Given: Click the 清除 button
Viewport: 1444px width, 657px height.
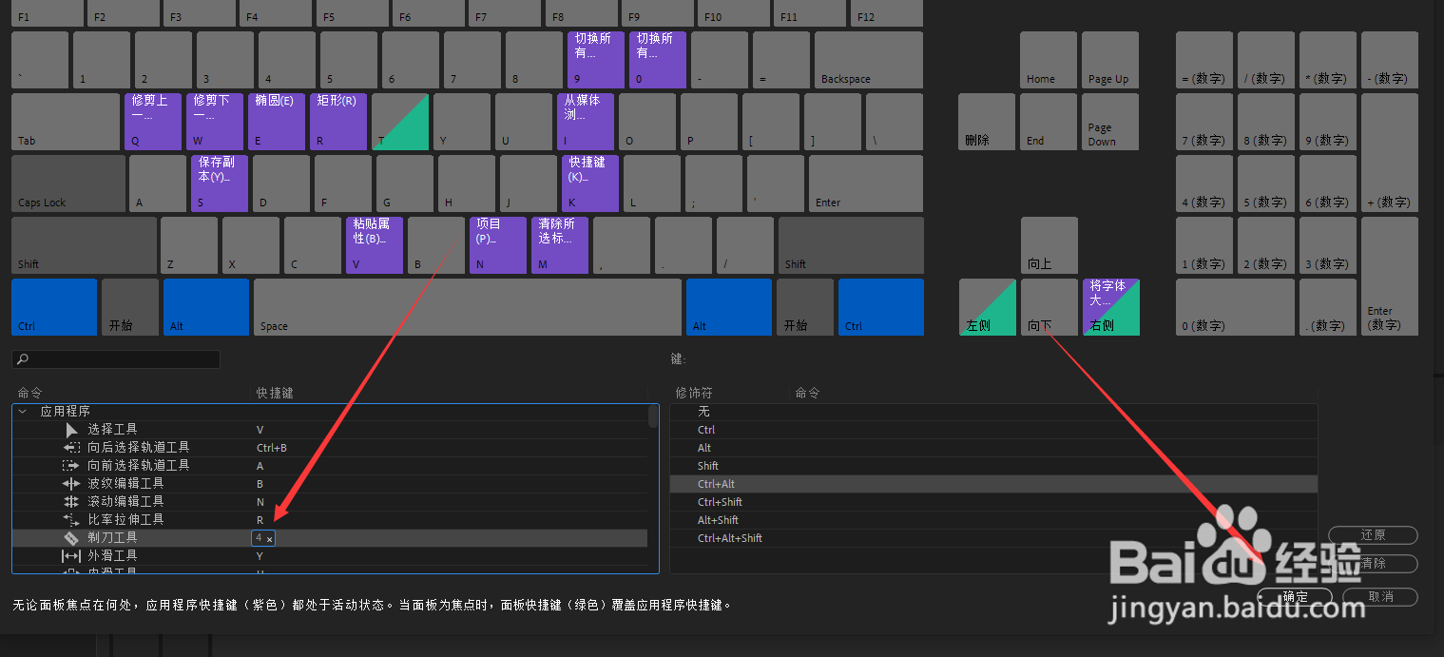Looking at the screenshot, I should pos(1373,564).
